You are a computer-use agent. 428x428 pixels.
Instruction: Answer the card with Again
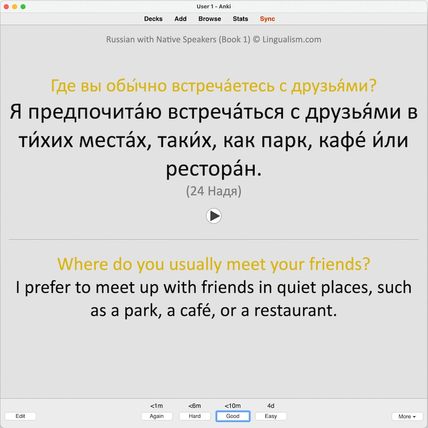[157, 416]
